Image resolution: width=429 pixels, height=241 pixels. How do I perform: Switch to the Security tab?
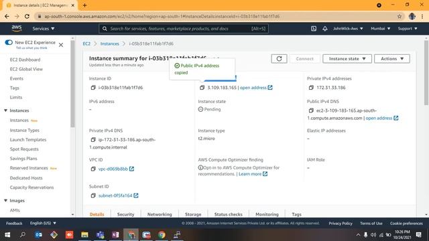[x=125, y=214]
